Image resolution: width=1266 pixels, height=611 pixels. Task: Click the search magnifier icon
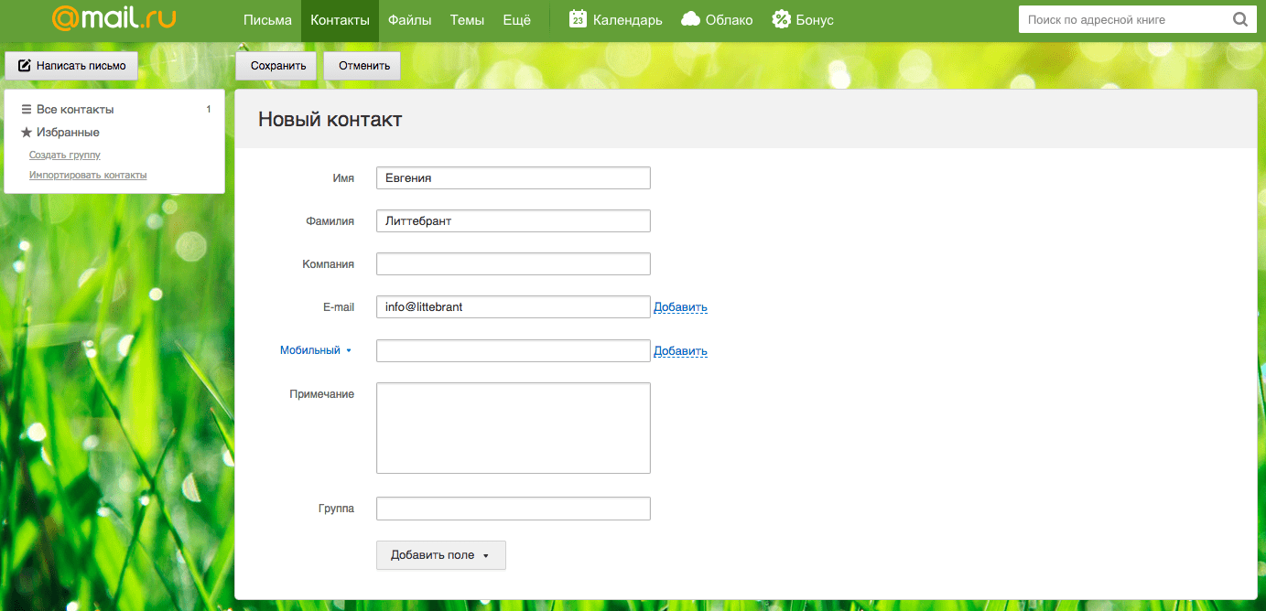(1239, 19)
